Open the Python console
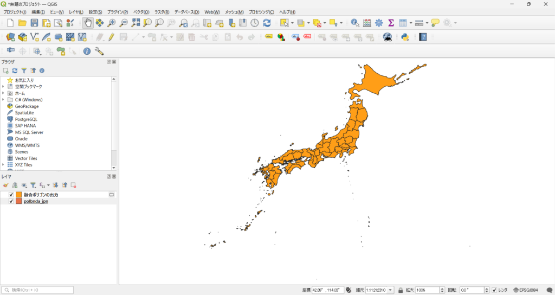The height and width of the screenshot is (295, 555). click(404, 37)
